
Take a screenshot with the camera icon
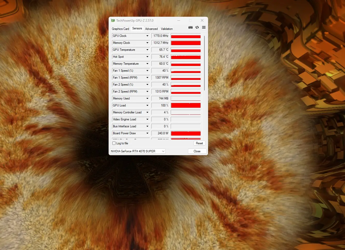[x=190, y=27]
